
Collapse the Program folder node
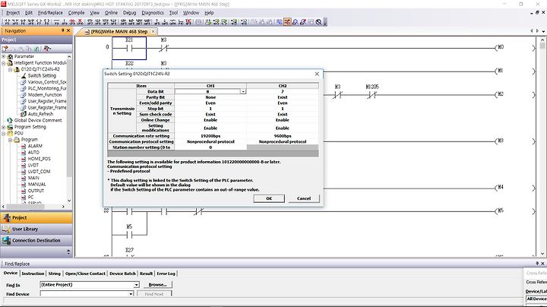pyautogui.click(x=11, y=140)
